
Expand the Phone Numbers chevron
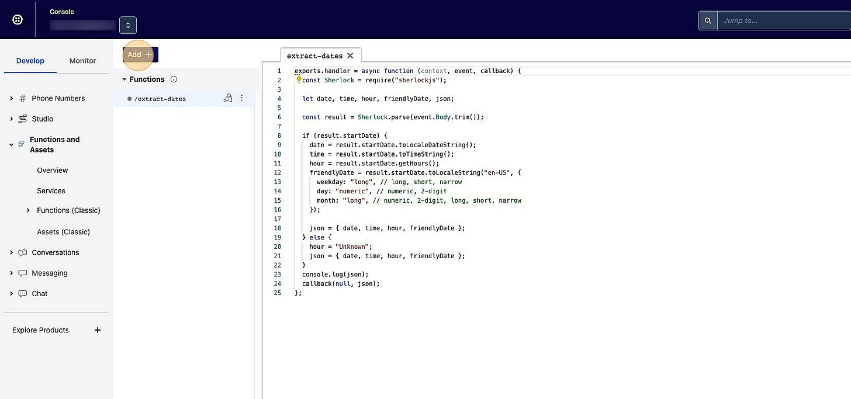pyautogui.click(x=12, y=98)
